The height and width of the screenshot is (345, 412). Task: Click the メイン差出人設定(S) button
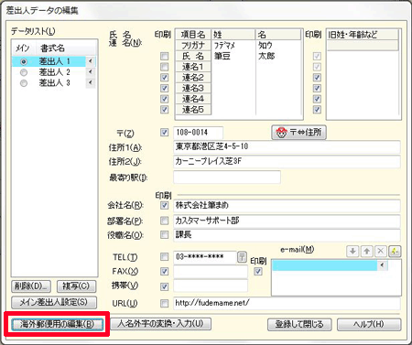pos(54,302)
